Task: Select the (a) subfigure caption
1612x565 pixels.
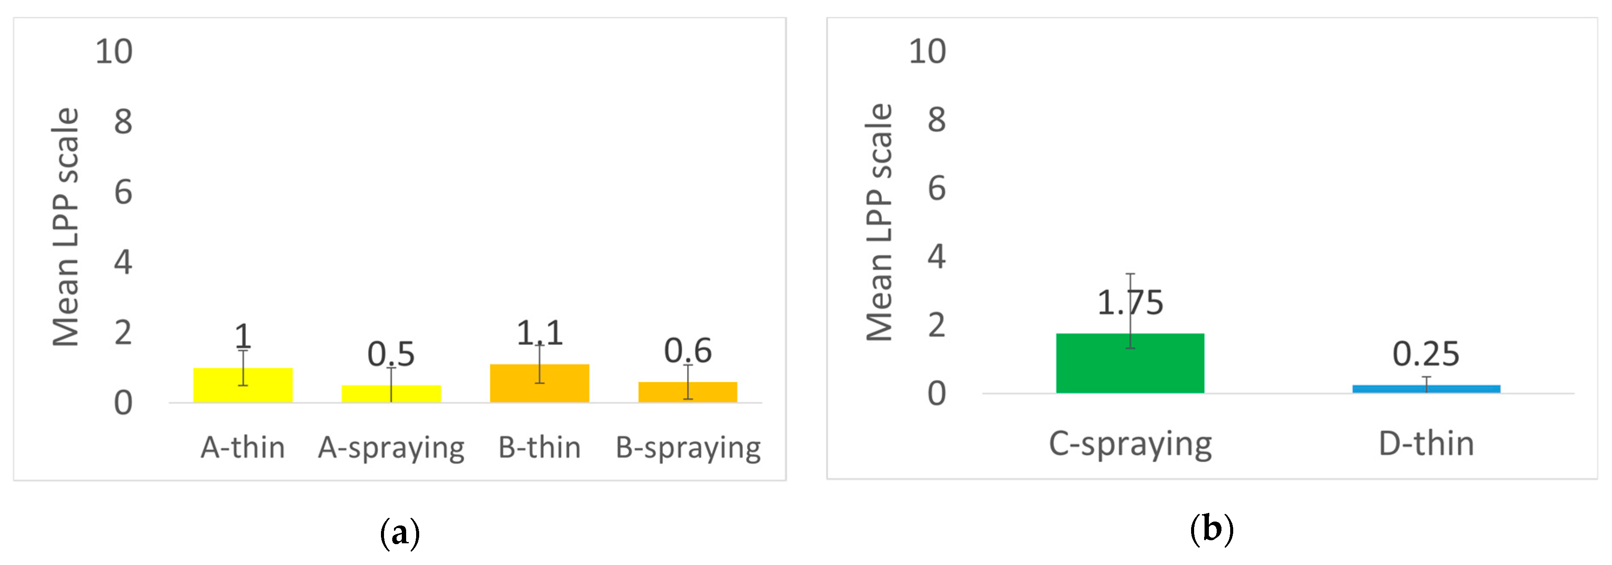Action: (399, 533)
